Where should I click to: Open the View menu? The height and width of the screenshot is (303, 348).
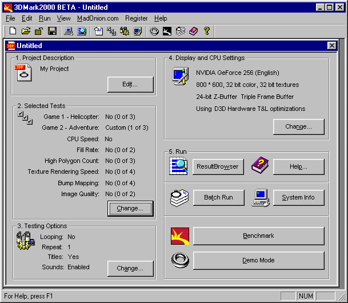(63, 18)
